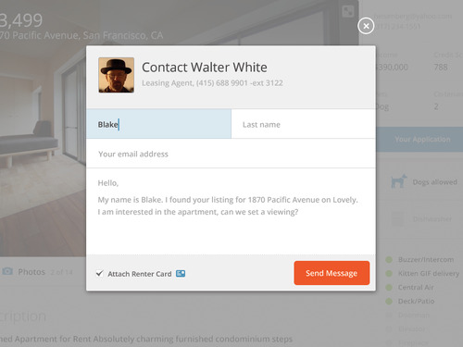Click Walter White's profile photo
The width and height of the screenshot is (463, 347).
coord(117,75)
